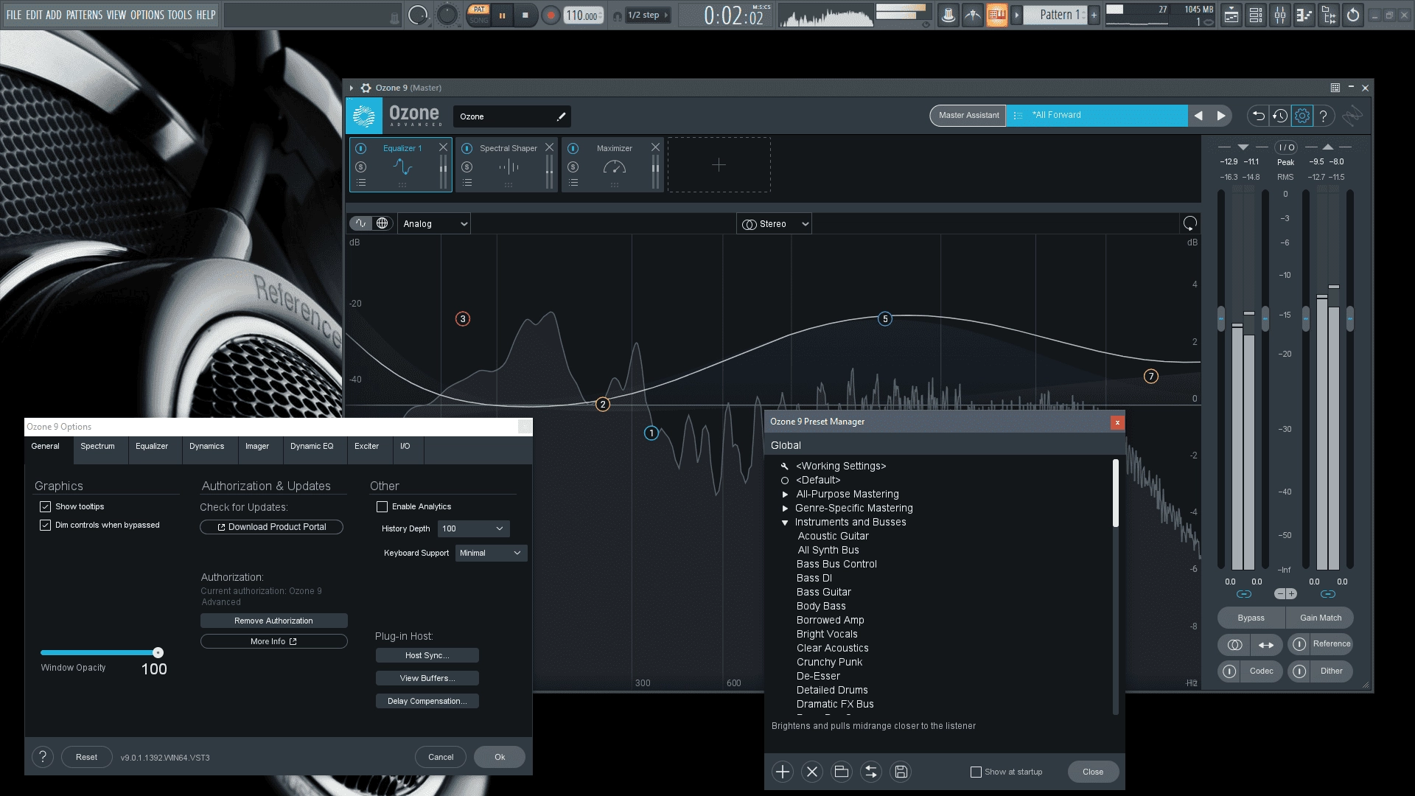Enable Analytics checkbox in Options
Viewport: 1415px width, 796px height.
pyautogui.click(x=382, y=507)
